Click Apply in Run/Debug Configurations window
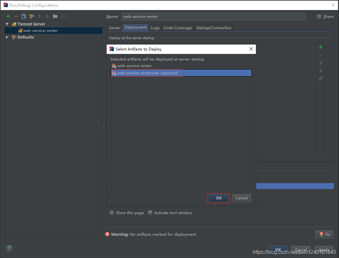339x258 pixels. [x=324, y=250]
